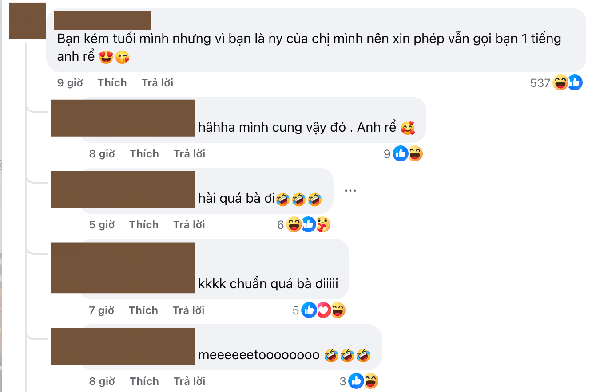Click the thumbs-up icon on 'hài quá bà ơi'

[x=309, y=224]
